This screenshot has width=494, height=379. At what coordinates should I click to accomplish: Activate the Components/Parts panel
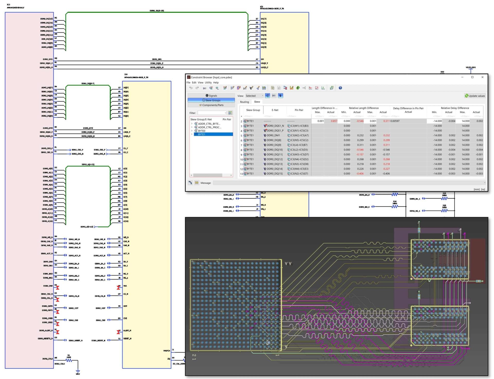211,105
